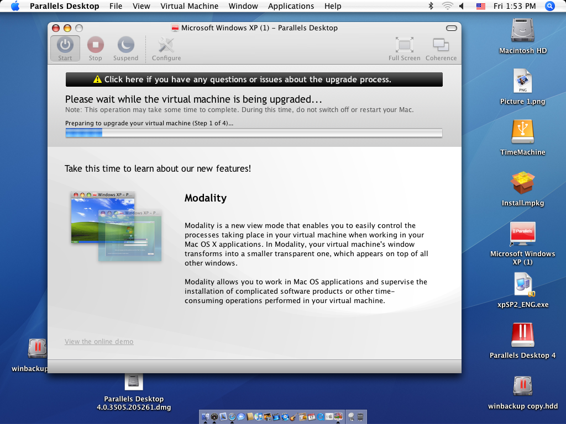
Task: Select Microsoft Windows XP (1) desktop shortcut
Action: pyautogui.click(x=523, y=234)
